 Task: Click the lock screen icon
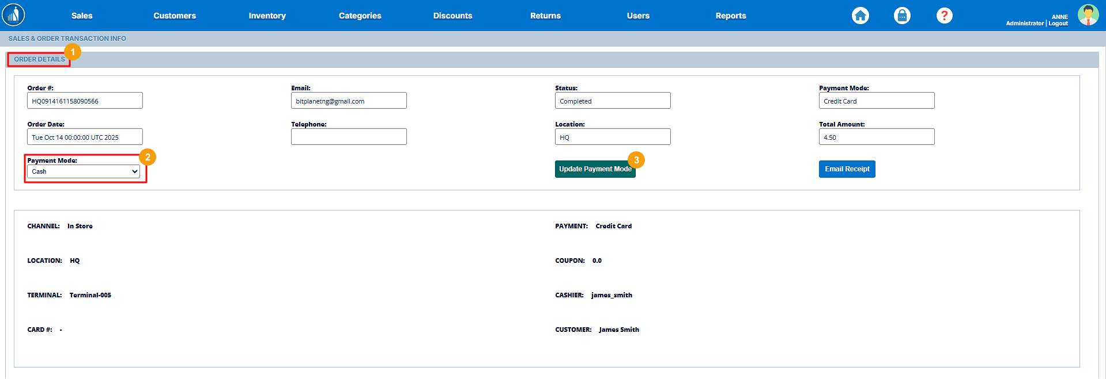[x=902, y=16]
